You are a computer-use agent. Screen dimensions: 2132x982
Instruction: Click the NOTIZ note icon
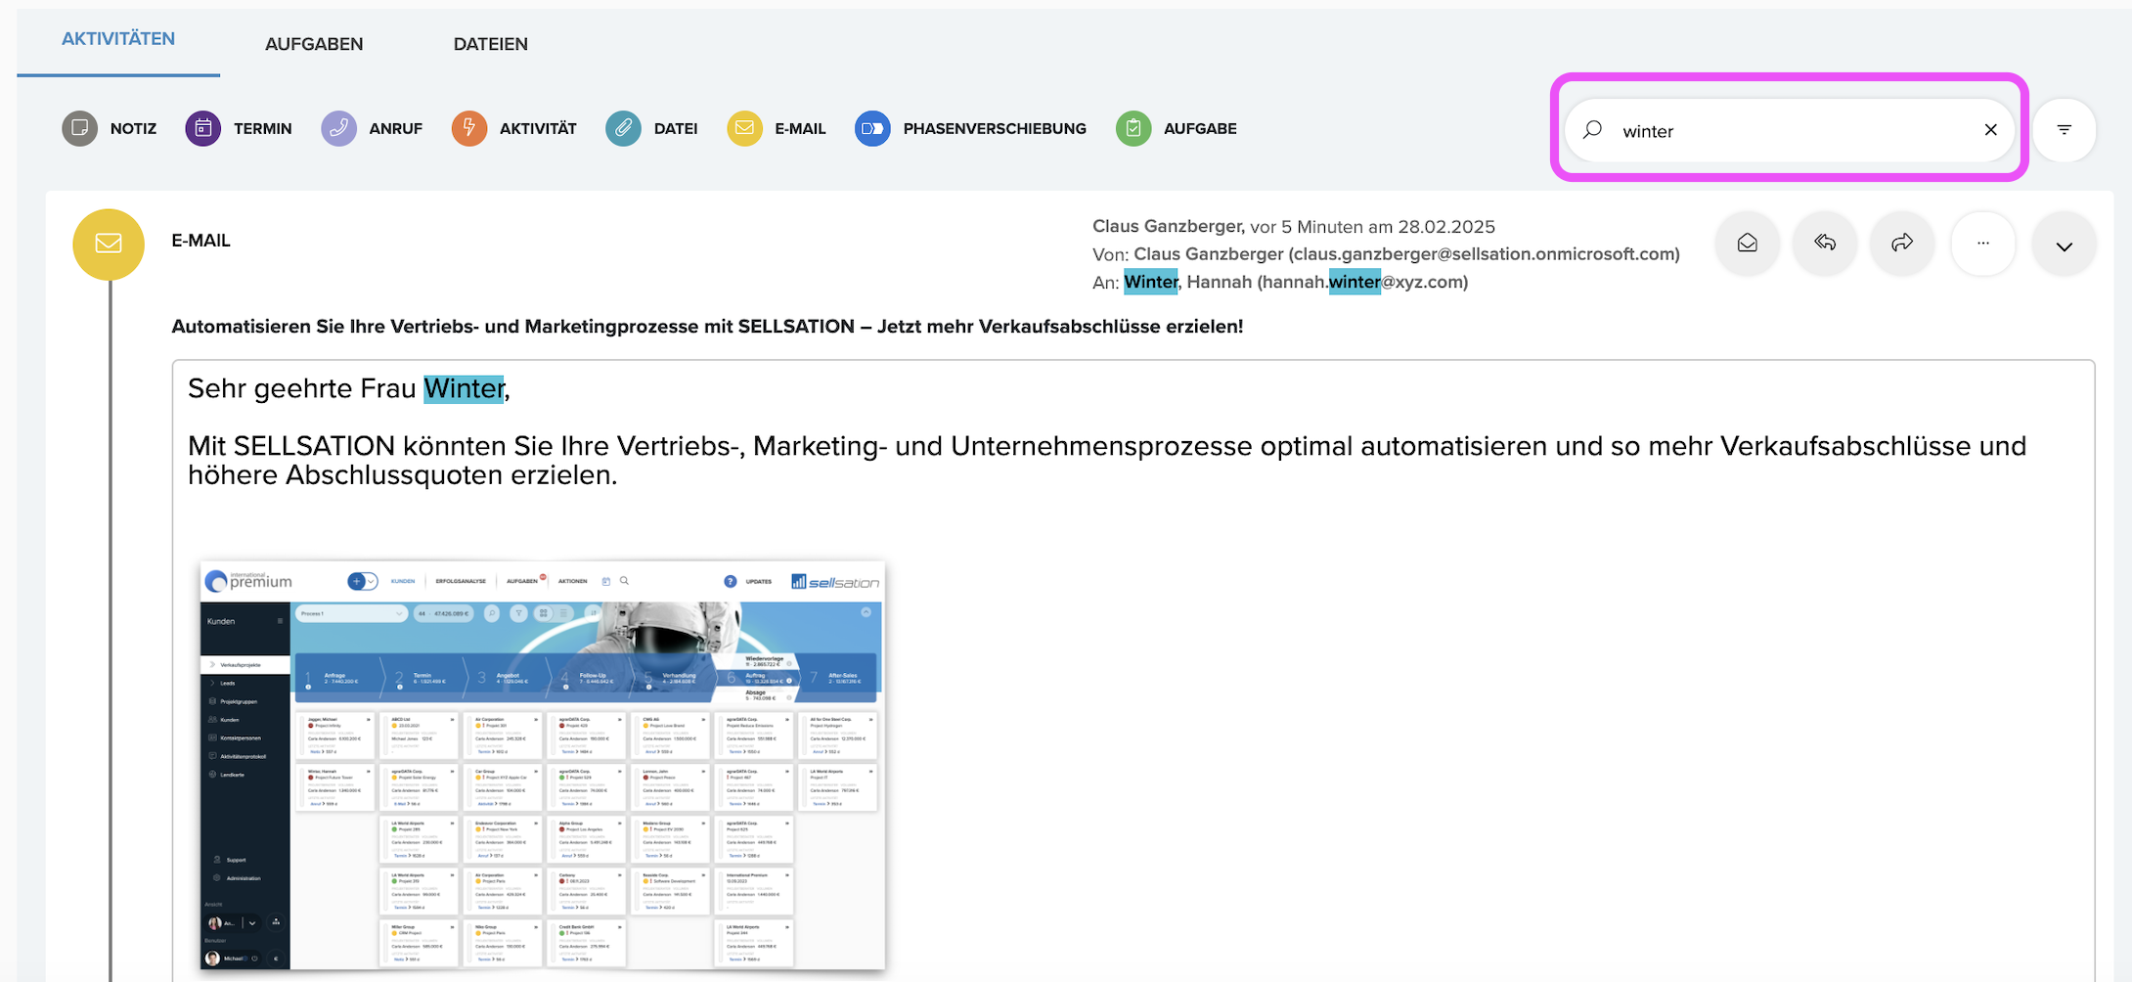[x=80, y=128]
